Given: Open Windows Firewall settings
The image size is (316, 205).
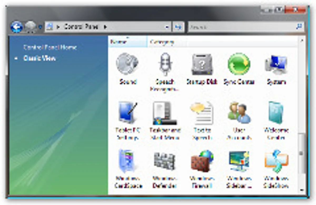Looking at the screenshot, I should pyautogui.click(x=202, y=169).
